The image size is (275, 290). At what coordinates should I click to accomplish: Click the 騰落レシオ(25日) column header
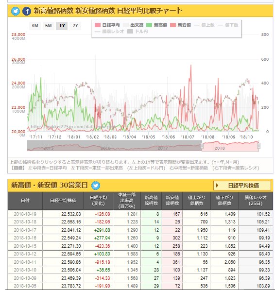256,201
